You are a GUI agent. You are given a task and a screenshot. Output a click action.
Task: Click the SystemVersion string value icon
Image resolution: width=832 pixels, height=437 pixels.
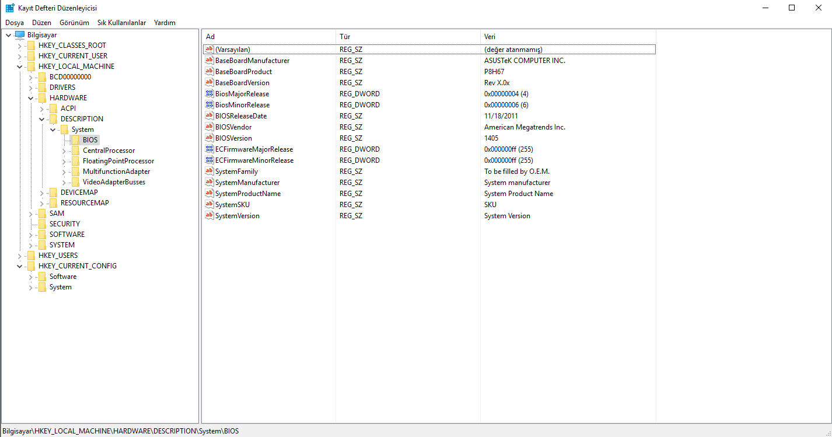[209, 216]
